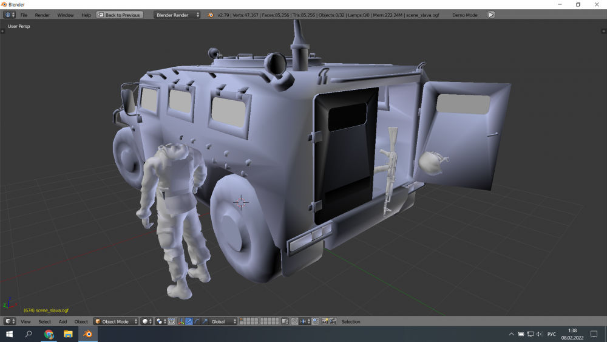Screen dimensions: 607x342
Task: Select the scale manipulator icon
Action: coord(205,321)
